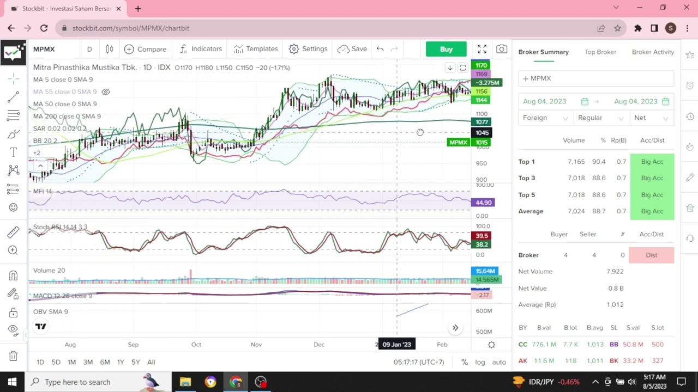Open the D interval selector

tap(89, 49)
